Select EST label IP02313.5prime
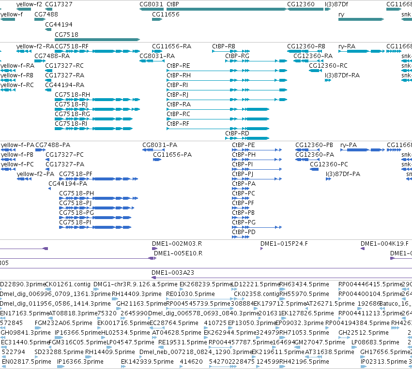Viewport: 412px width, 369px height. point(383,362)
